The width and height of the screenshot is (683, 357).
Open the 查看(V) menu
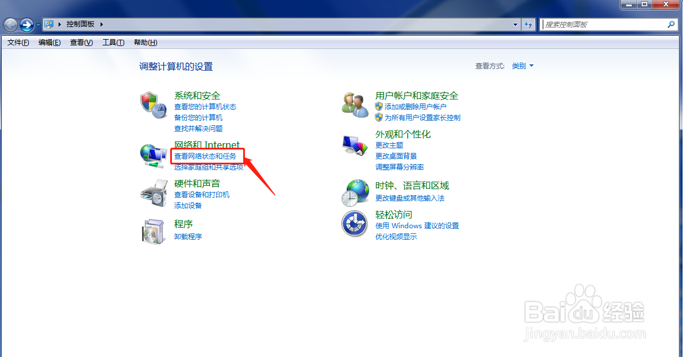[x=80, y=42]
